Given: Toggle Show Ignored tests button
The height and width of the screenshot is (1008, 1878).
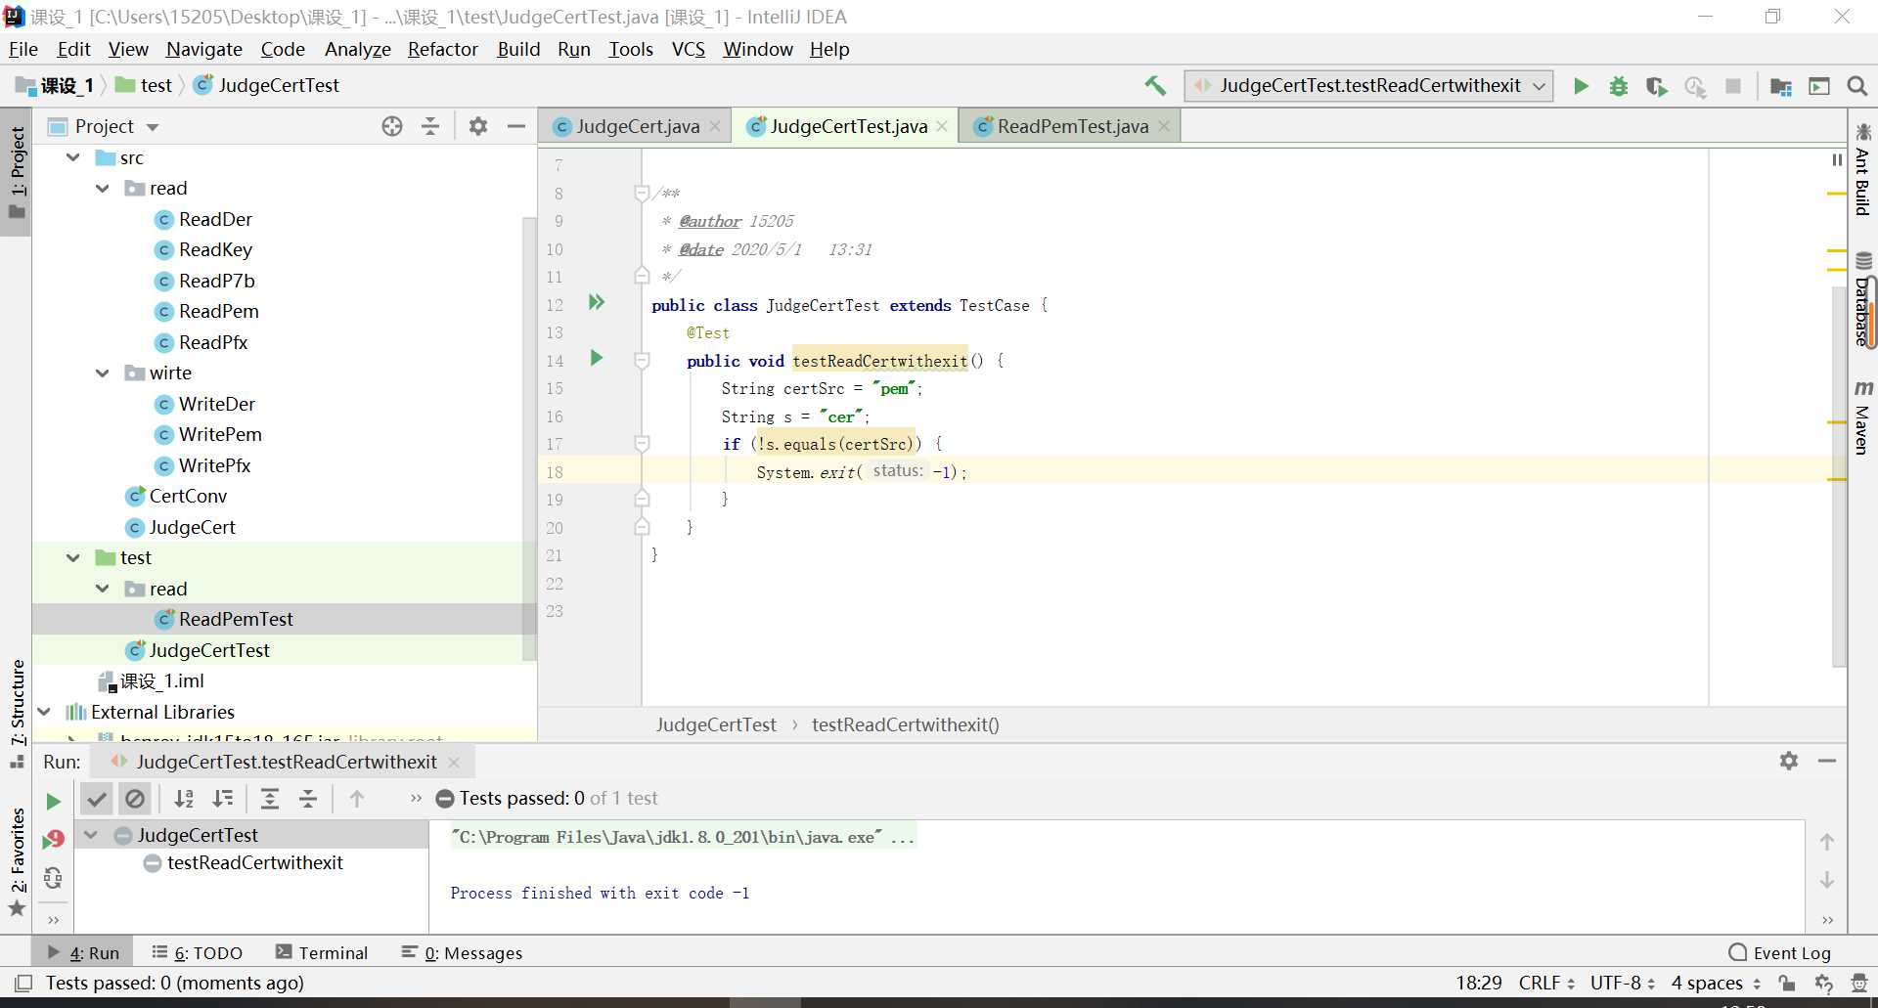Looking at the screenshot, I should (x=135, y=799).
